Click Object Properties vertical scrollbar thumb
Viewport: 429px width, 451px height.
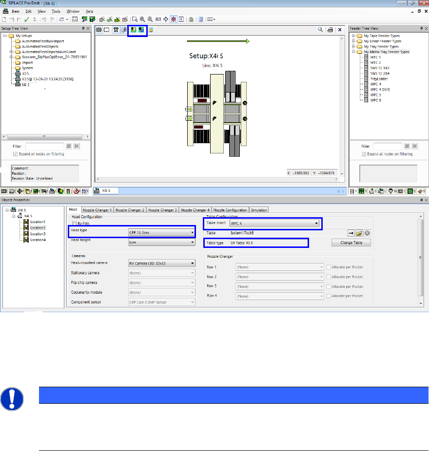coord(421,258)
